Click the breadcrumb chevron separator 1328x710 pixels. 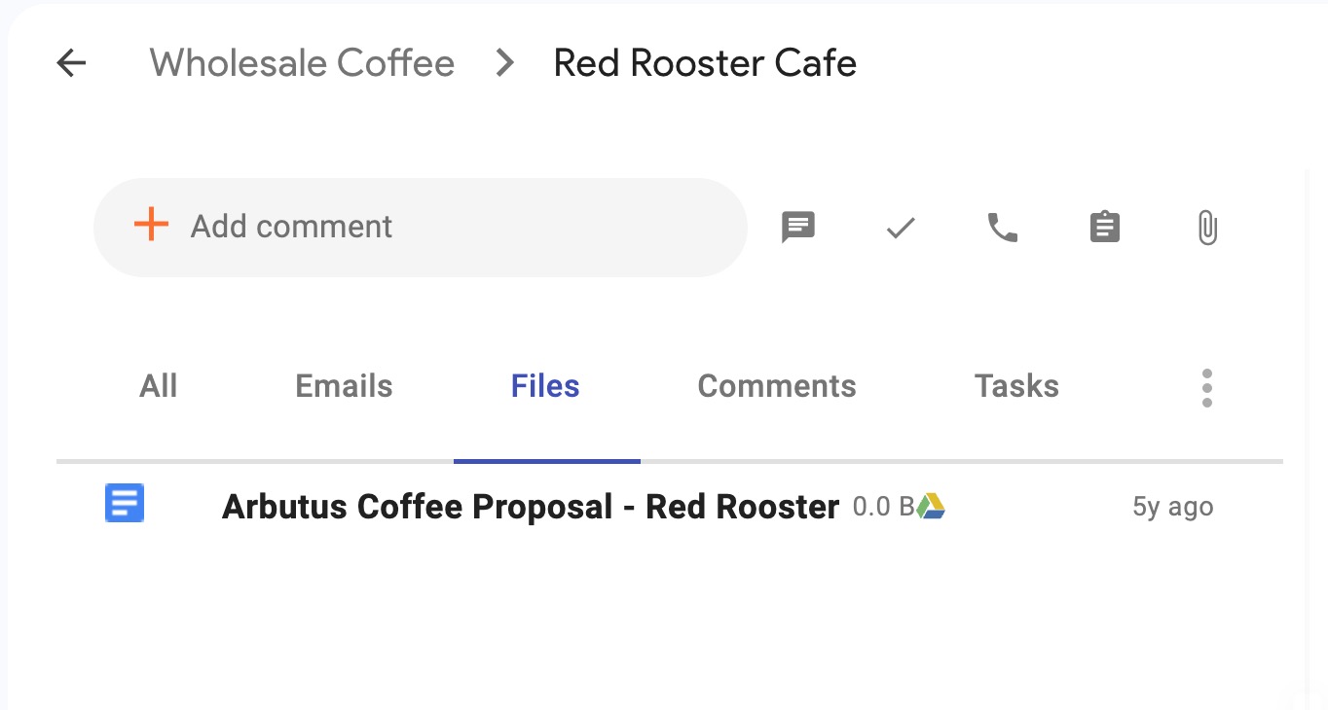[x=504, y=63]
